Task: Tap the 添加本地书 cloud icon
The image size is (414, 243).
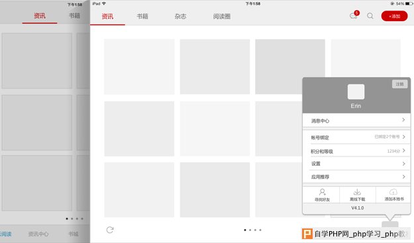Action: click(393, 192)
